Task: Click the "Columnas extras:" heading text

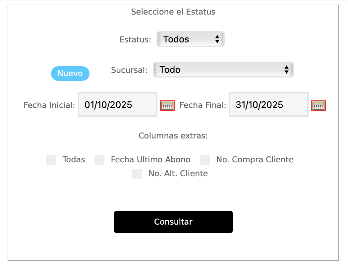Action: pyautogui.click(x=173, y=136)
